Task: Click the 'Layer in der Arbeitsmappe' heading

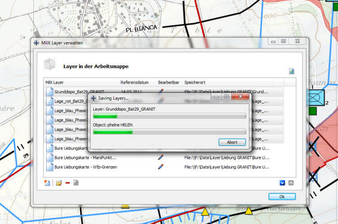Action: (x=96, y=66)
